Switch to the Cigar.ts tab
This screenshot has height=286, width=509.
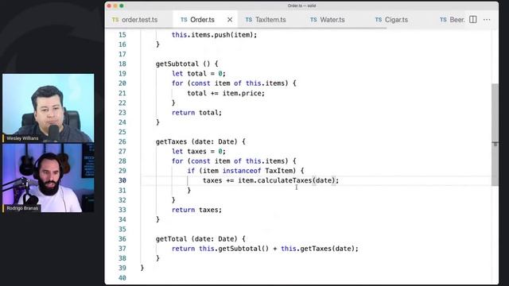coord(396,20)
